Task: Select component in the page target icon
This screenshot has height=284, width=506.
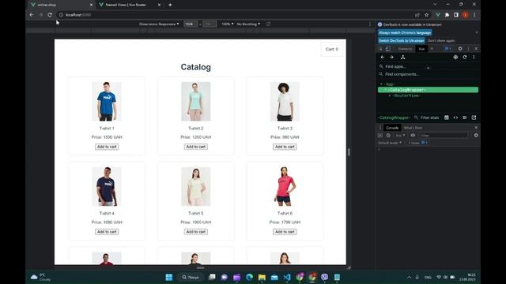Action: [x=455, y=58]
